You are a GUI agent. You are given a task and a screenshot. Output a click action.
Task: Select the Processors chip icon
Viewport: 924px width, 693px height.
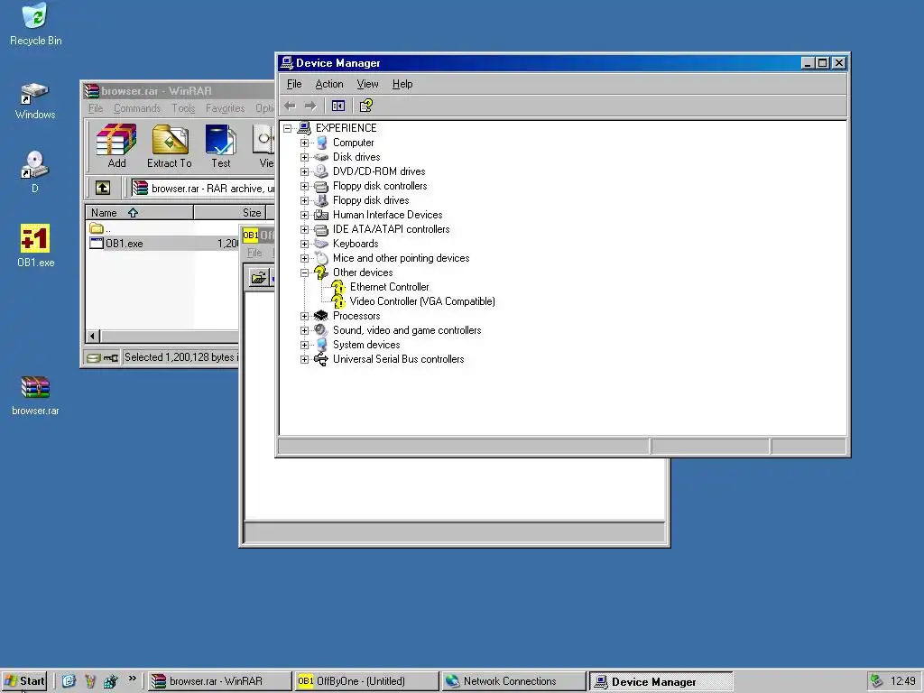point(321,316)
